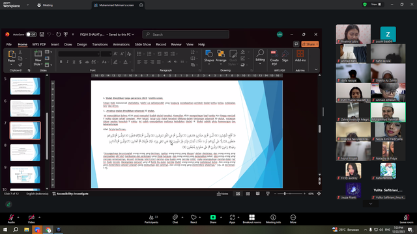This screenshot has height=234, width=417.
Task: Select slide 5 thumbnail
Action: [x=25, y=86]
